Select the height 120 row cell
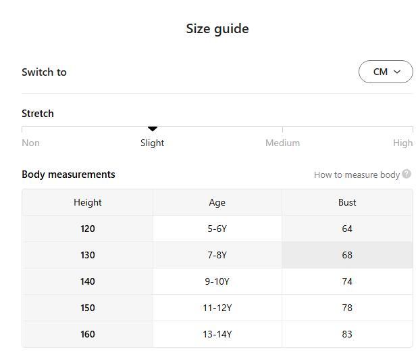This screenshot has width=418, height=351. tap(88, 229)
